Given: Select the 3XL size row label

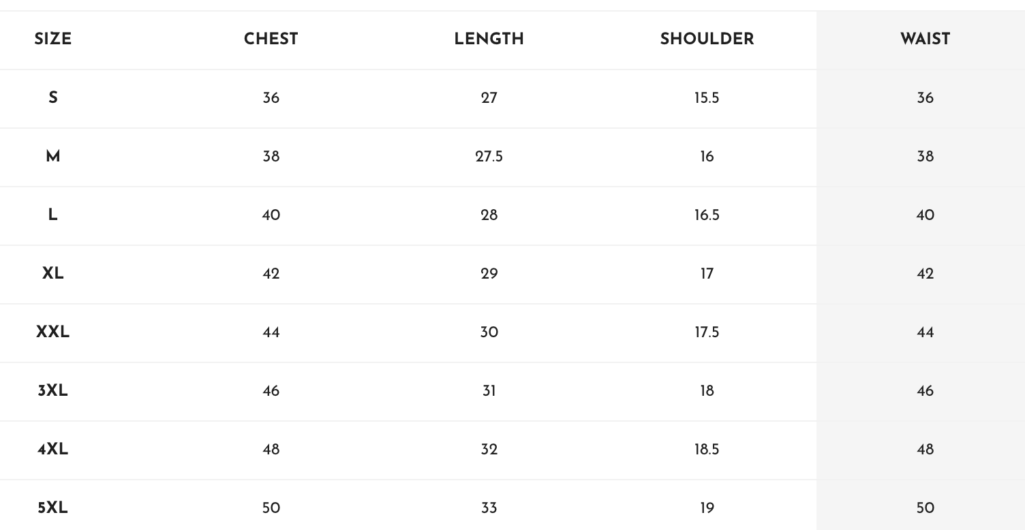Looking at the screenshot, I should click(53, 391).
